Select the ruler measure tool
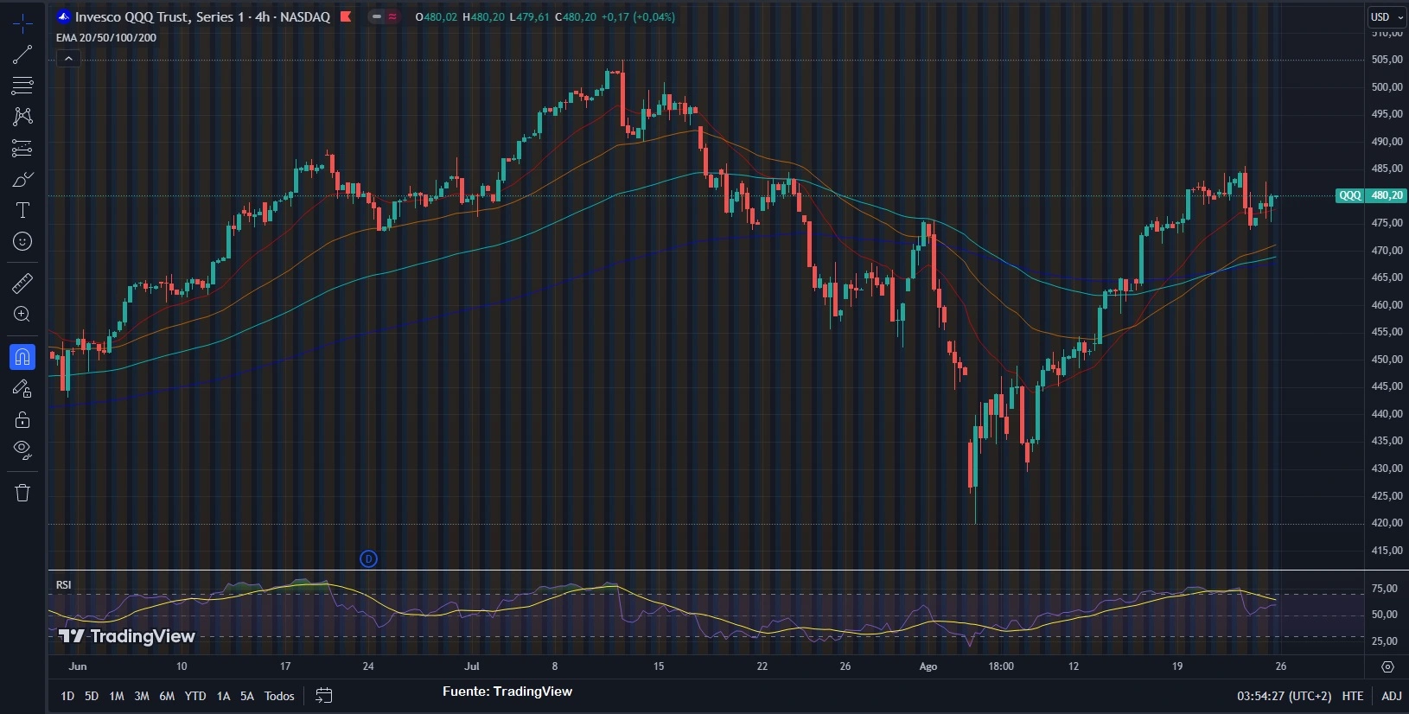The width and height of the screenshot is (1409, 714). pyautogui.click(x=22, y=284)
